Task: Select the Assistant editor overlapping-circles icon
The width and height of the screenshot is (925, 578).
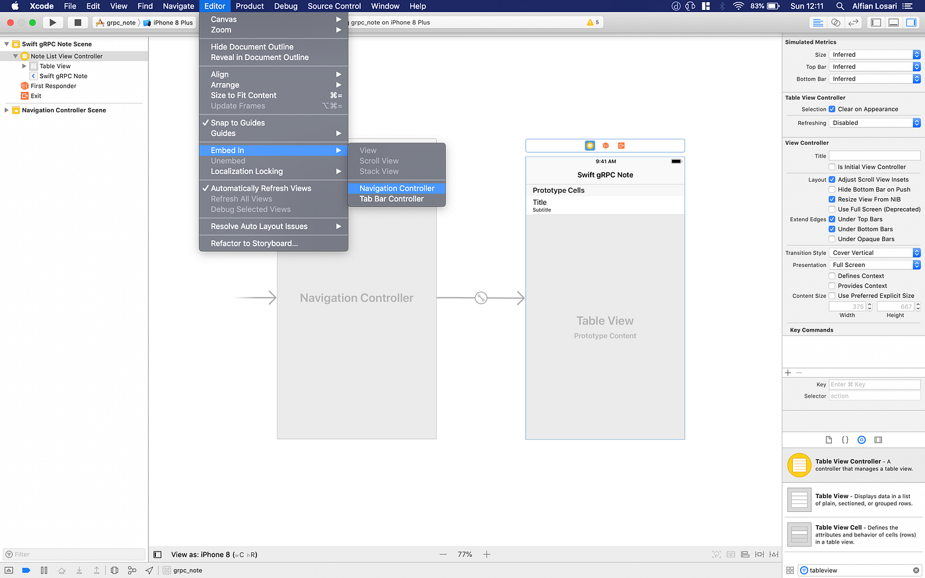Action: click(836, 22)
